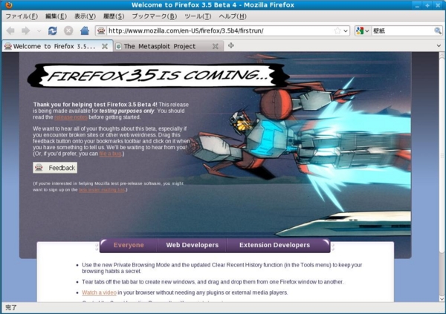Open the back/forward history dropdown arrow

(39, 31)
